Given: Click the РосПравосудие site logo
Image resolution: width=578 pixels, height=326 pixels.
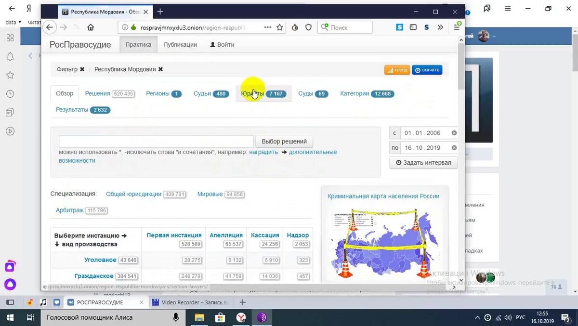Looking at the screenshot, I should click(x=80, y=45).
